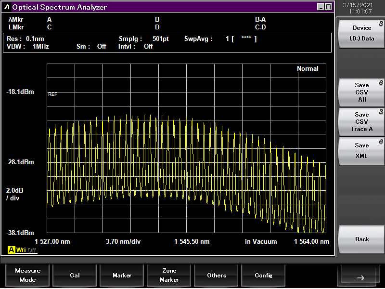385x289 pixels.
Task: Open the Config menu
Action: [263, 275]
